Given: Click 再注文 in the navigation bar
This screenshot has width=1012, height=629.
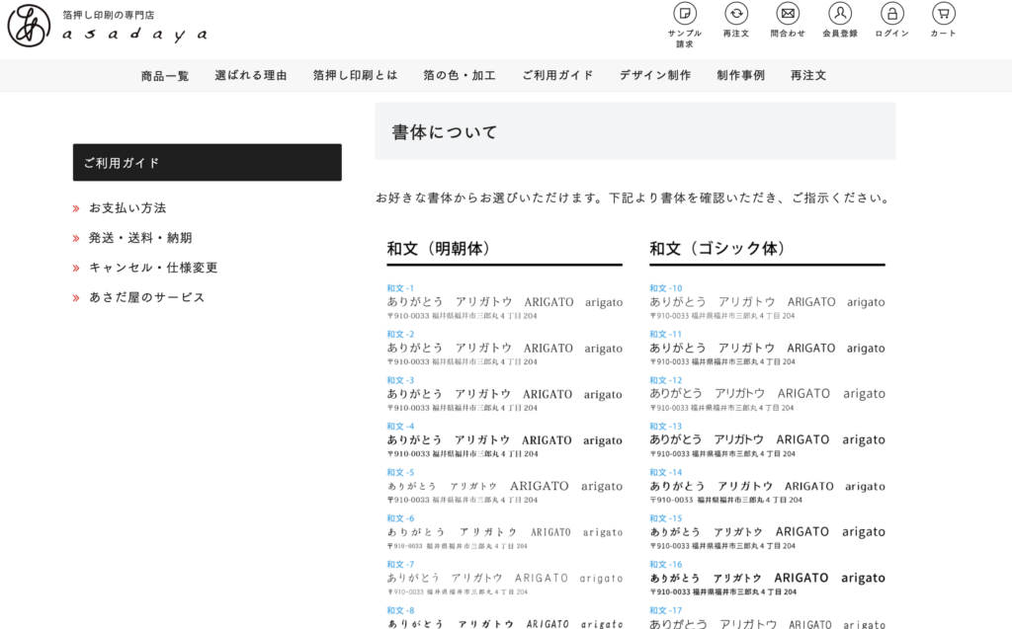Looking at the screenshot, I should click(x=808, y=75).
